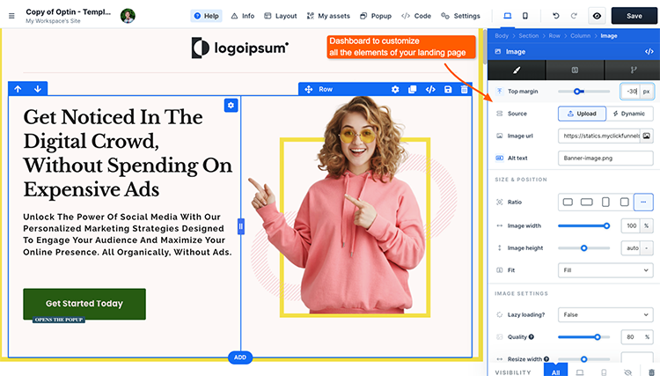
Task: Click the undo arrow in top toolbar
Action: point(555,16)
